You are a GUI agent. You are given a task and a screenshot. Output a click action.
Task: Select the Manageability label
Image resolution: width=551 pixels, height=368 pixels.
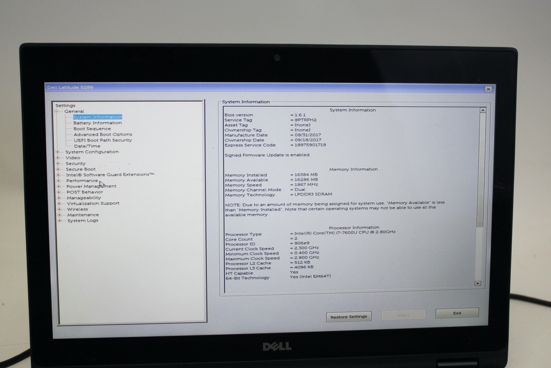pos(84,198)
